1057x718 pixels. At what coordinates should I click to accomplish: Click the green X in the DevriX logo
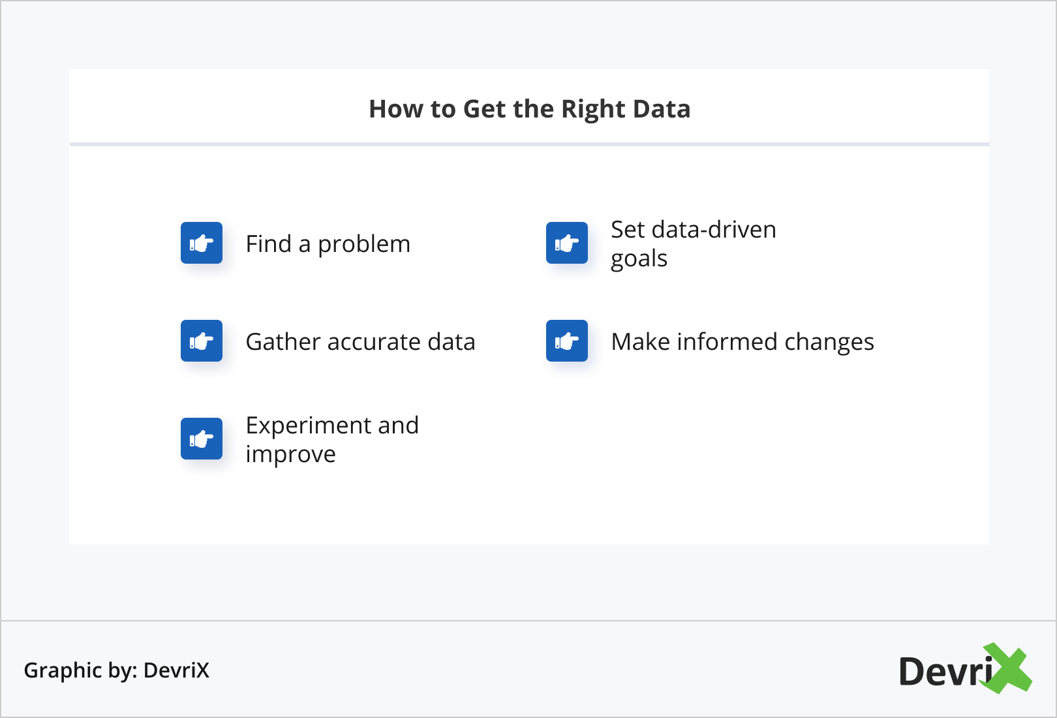click(1007, 668)
